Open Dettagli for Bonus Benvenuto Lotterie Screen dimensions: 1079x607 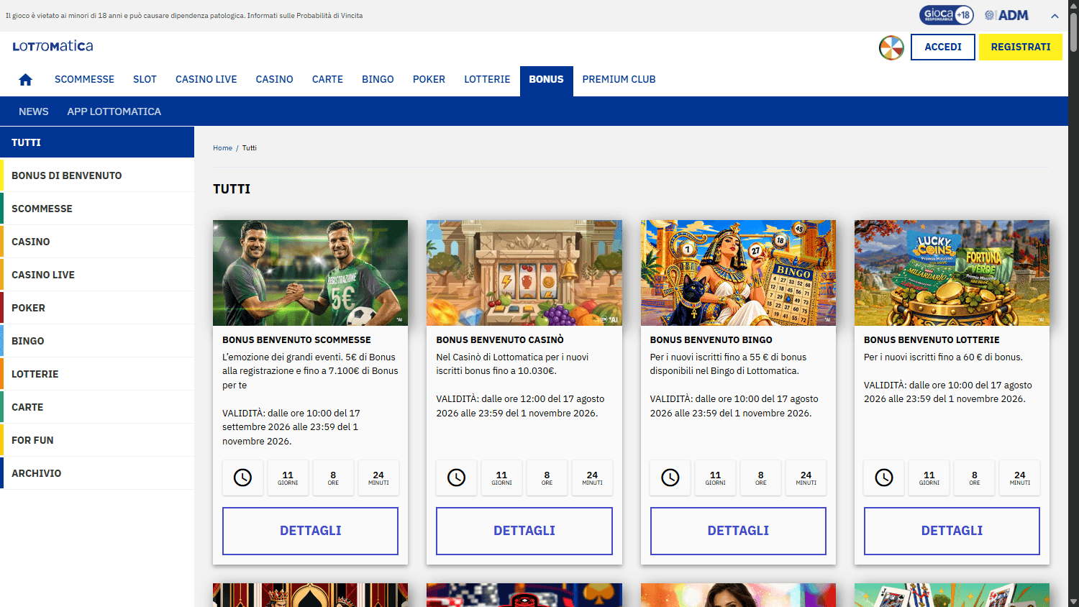click(x=952, y=531)
